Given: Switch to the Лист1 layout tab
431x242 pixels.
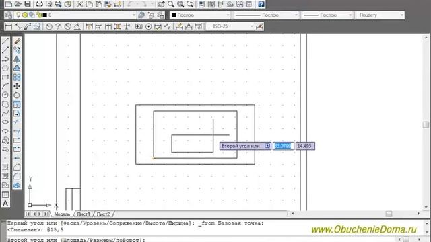Looking at the screenshot, I should click(84, 214).
